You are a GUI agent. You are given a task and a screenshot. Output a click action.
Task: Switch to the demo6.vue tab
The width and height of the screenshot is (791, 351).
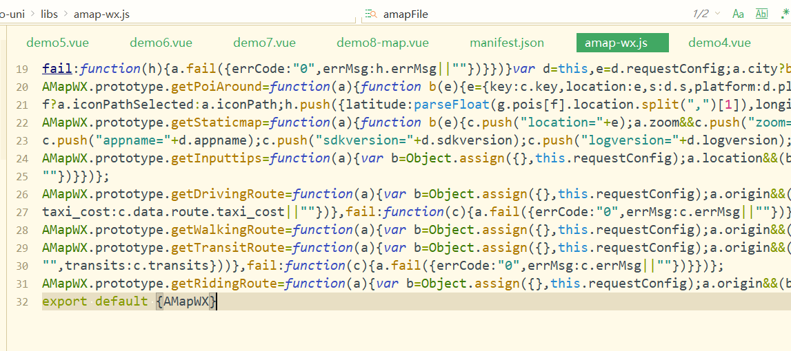pyautogui.click(x=161, y=43)
